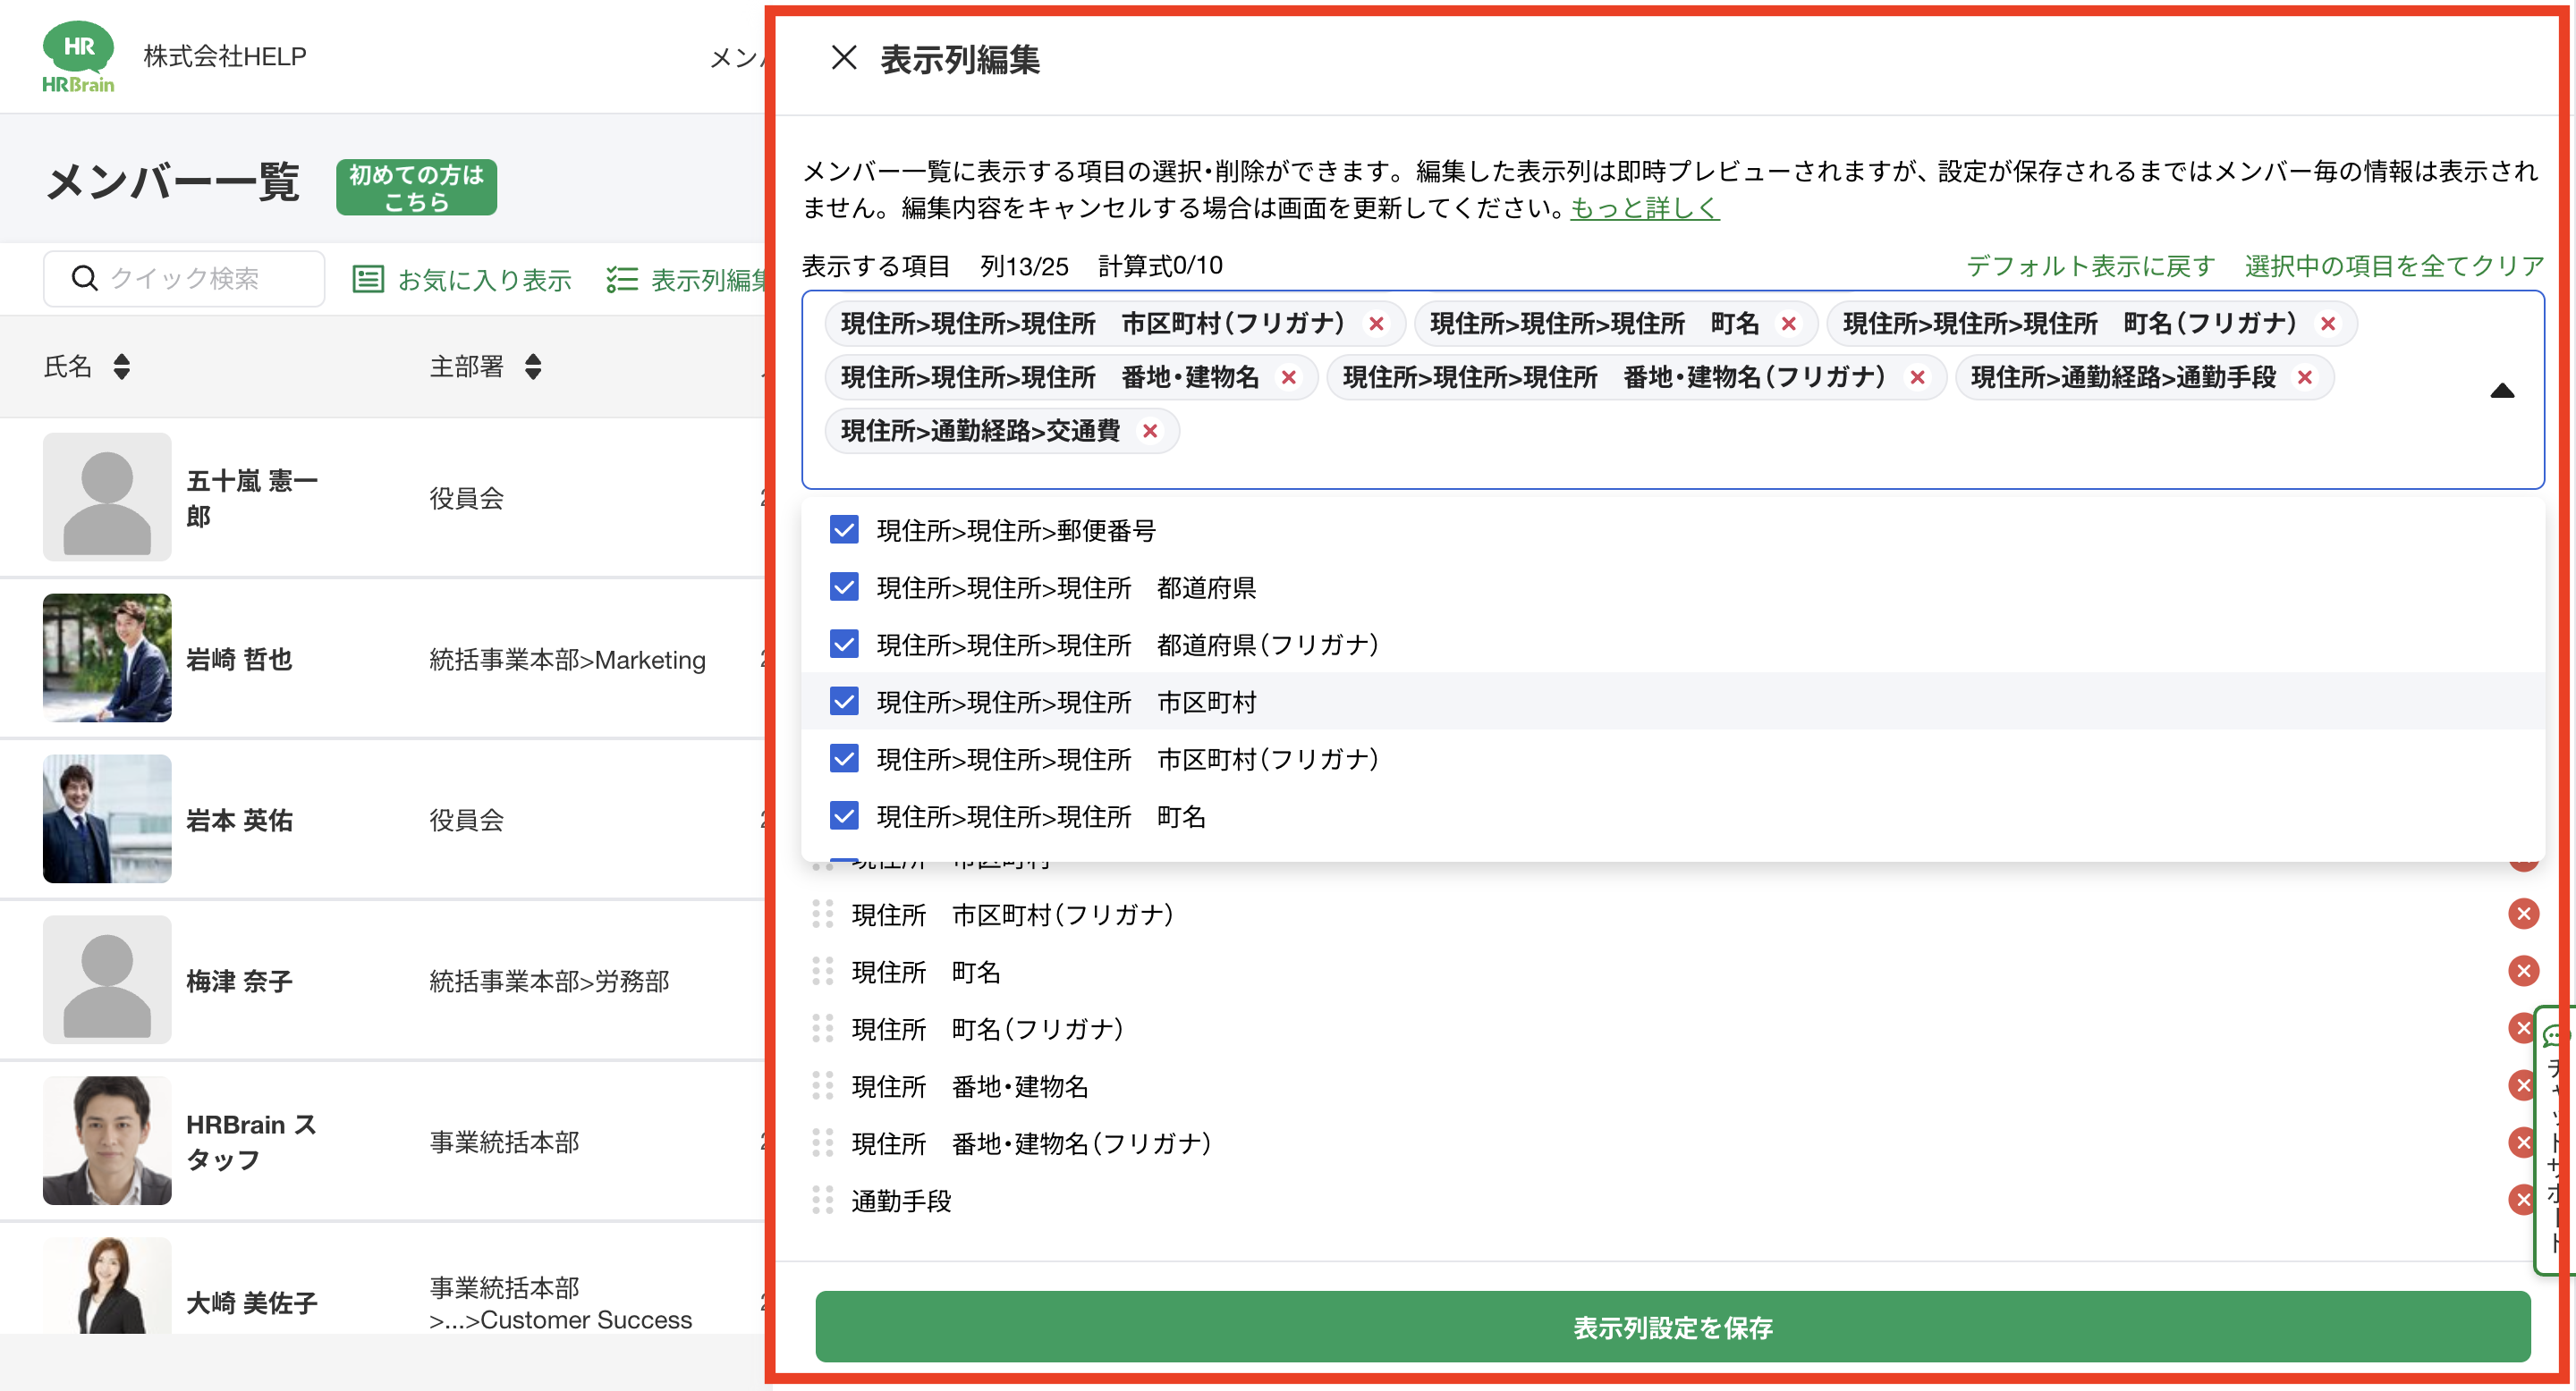Open 五十嵐 憲一郎 member avatar
The height and width of the screenshot is (1391, 2576).
107,497
